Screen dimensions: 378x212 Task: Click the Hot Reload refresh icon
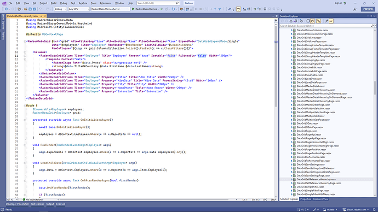(173, 9)
